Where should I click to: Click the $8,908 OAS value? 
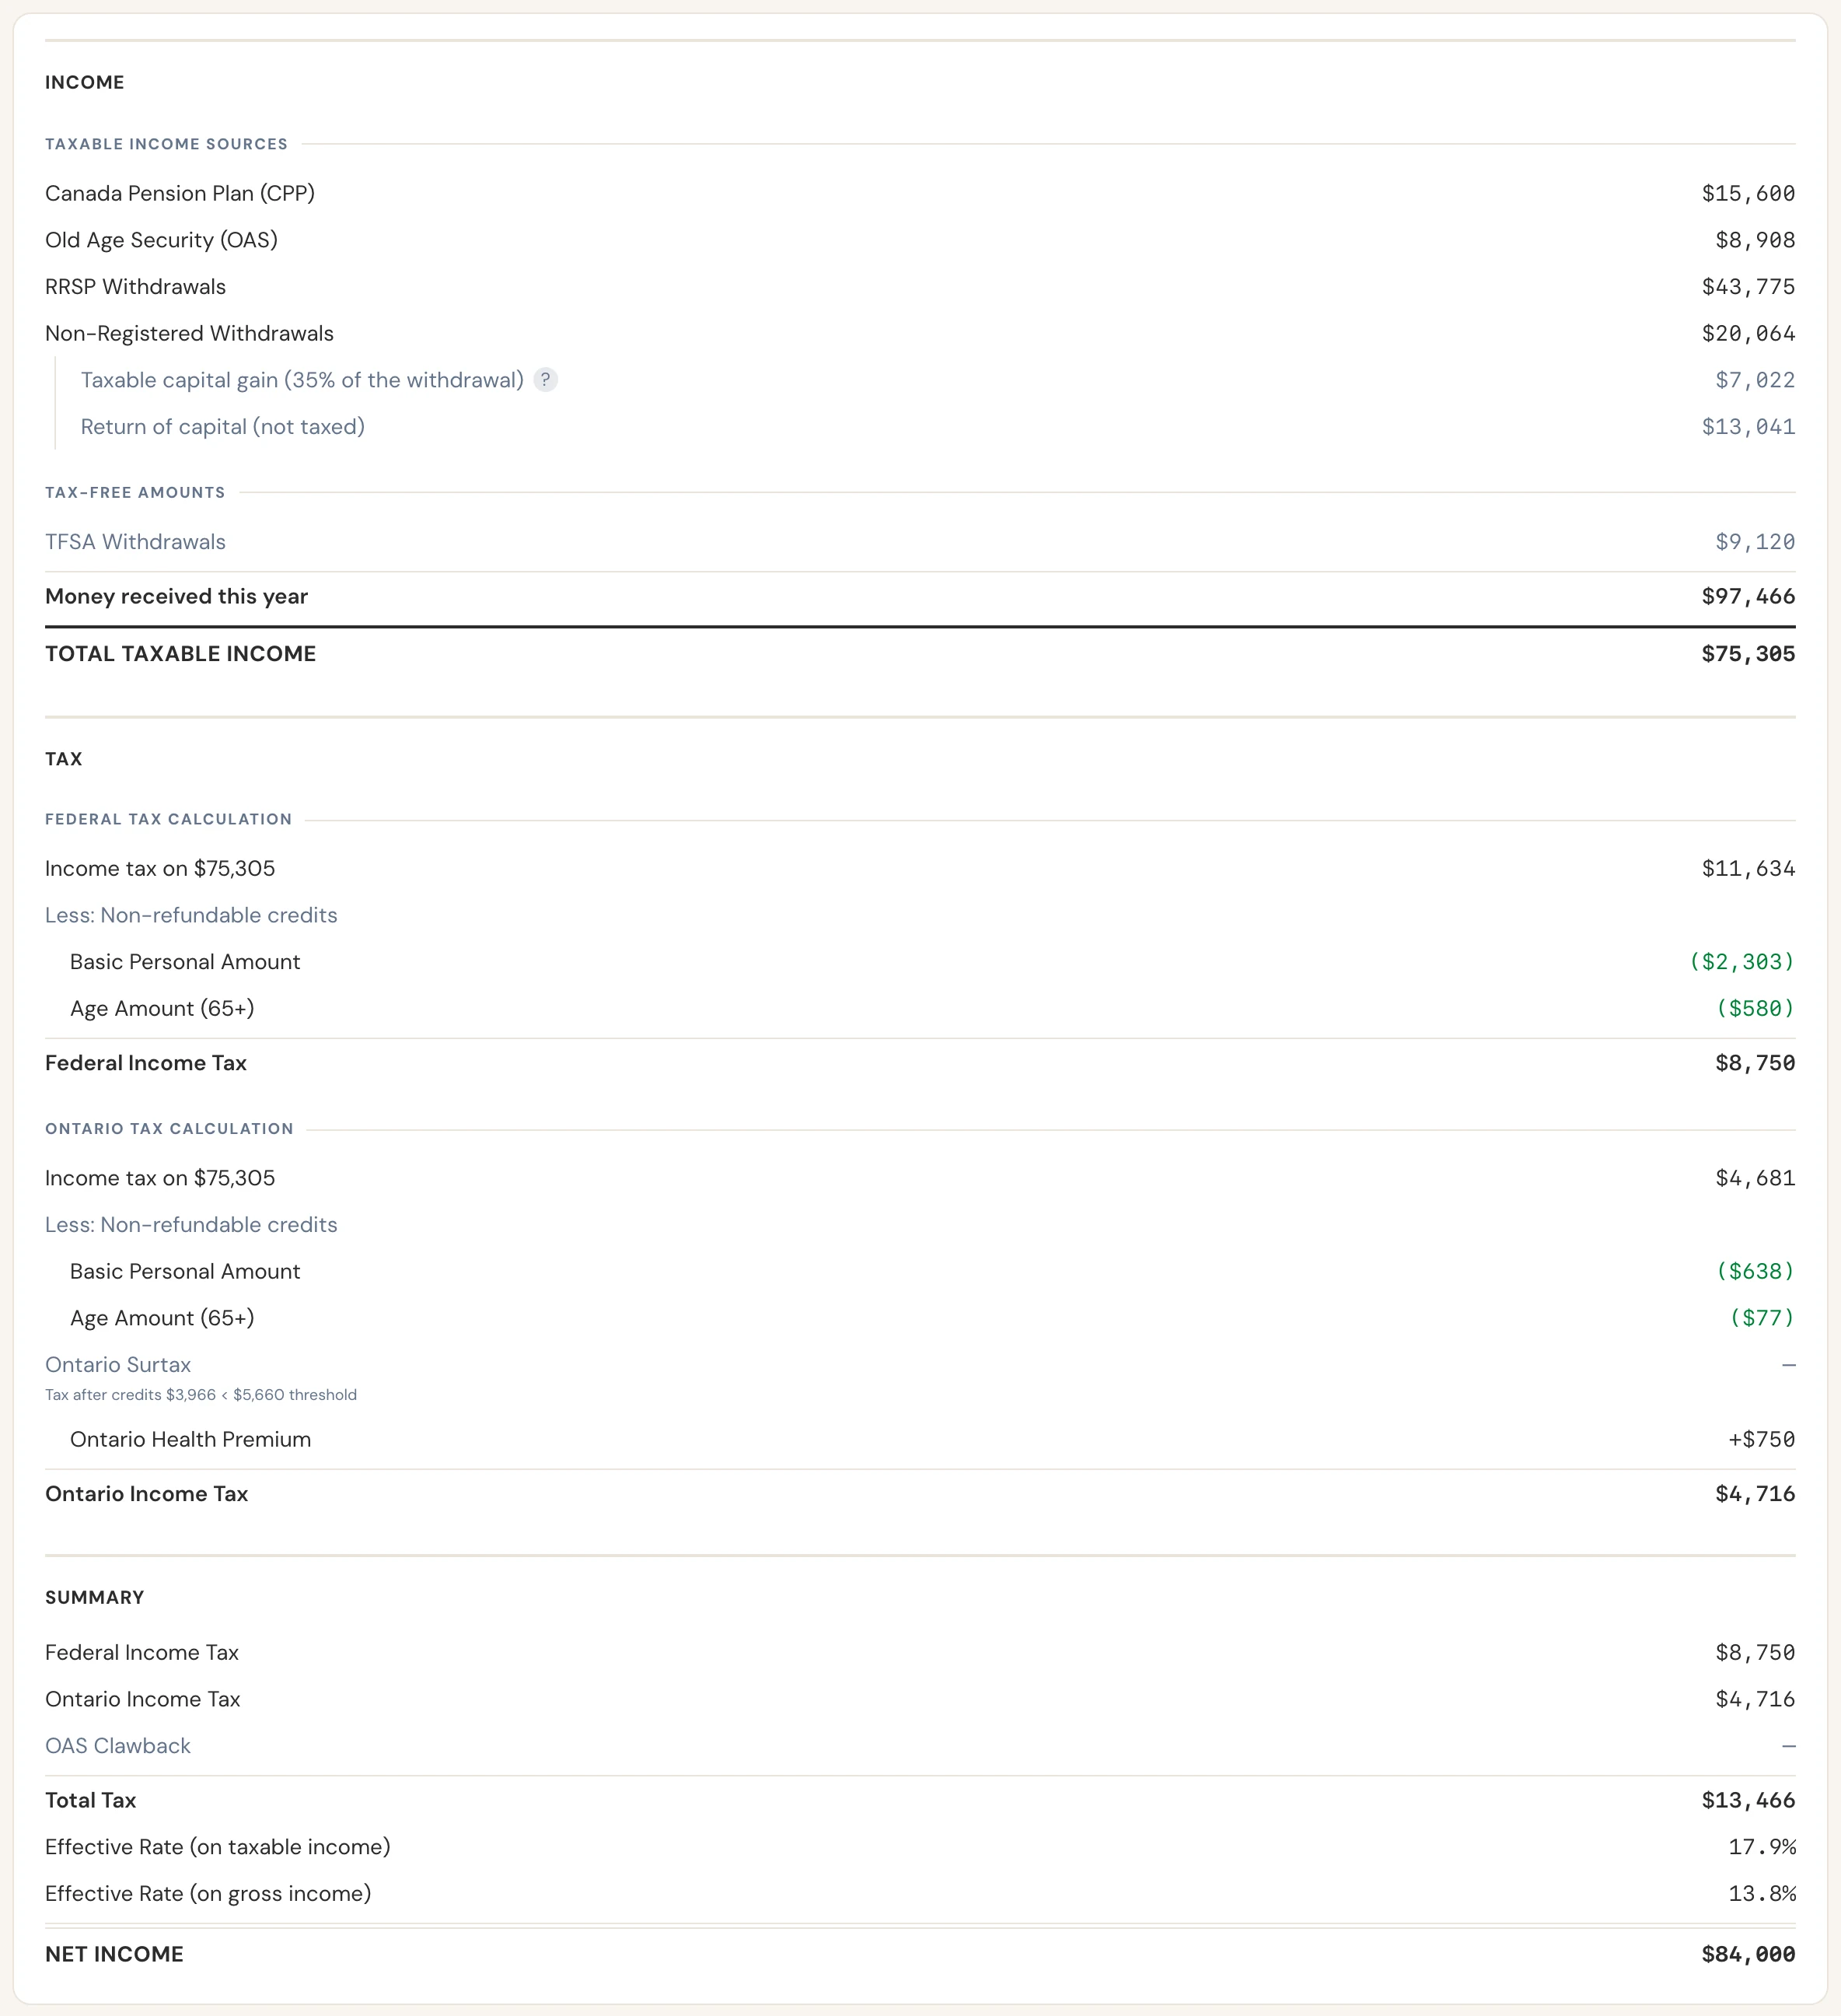point(1755,240)
